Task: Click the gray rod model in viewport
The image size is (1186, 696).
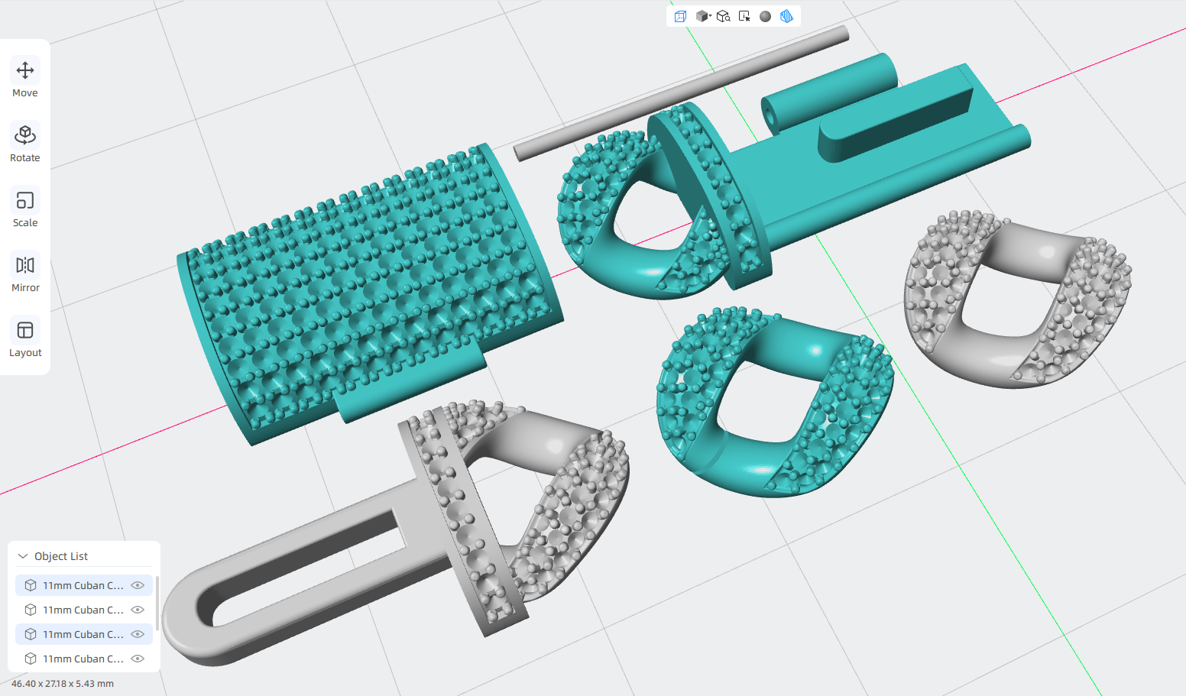Action: click(x=682, y=92)
